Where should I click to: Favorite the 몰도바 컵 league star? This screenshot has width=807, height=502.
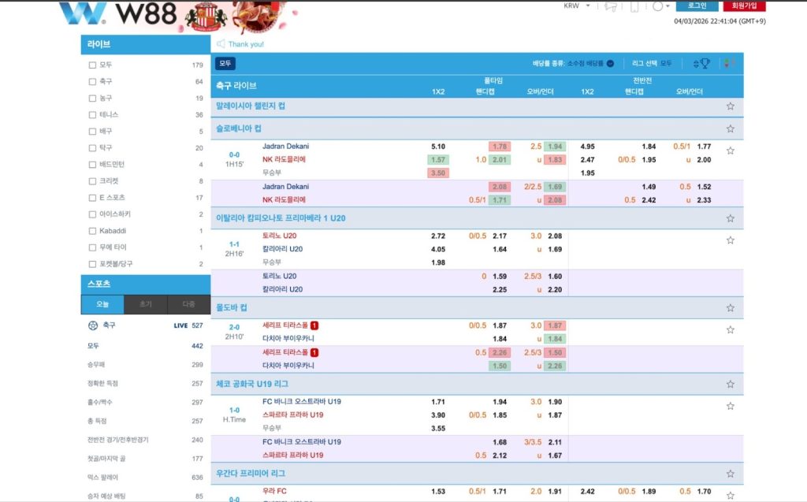(x=730, y=308)
